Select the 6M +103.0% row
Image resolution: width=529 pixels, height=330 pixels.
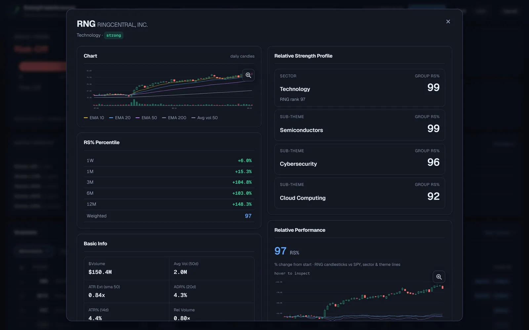pos(169,193)
